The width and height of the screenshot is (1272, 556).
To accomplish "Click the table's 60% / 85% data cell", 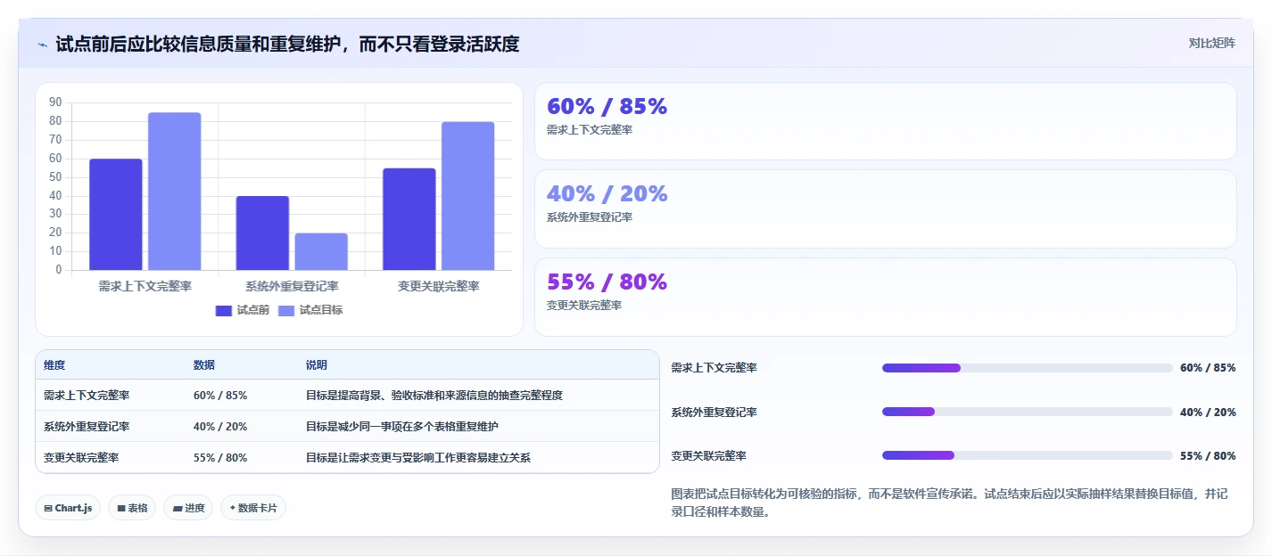I will (x=220, y=396).
